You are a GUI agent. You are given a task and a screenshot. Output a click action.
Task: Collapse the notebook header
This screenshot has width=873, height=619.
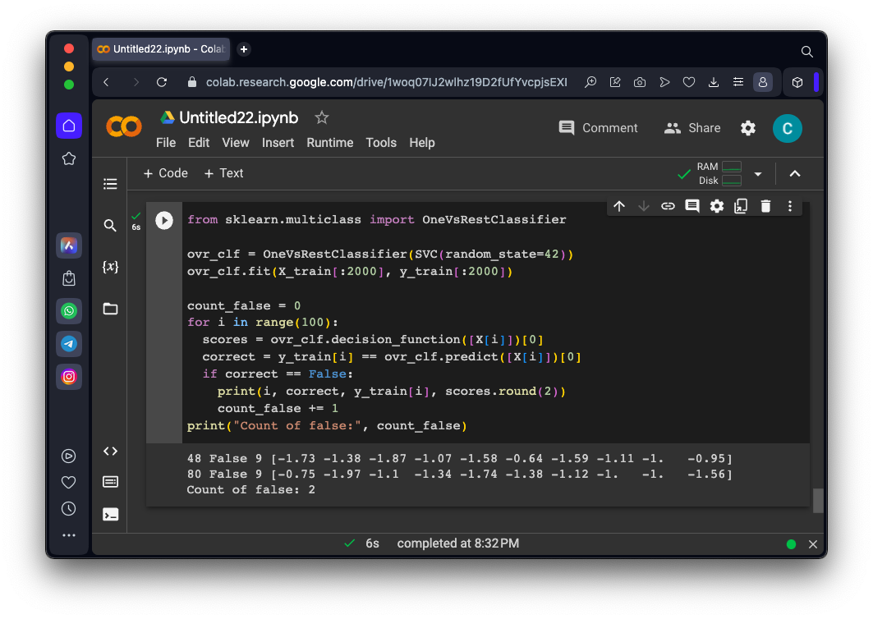pyautogui.click(x=794, y=174)
